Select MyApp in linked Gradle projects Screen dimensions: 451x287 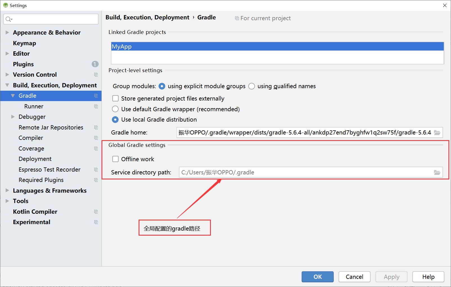(x=278, y=47)
